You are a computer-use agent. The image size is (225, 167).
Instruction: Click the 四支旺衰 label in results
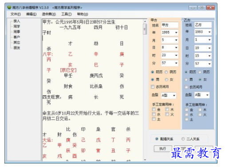52,97
